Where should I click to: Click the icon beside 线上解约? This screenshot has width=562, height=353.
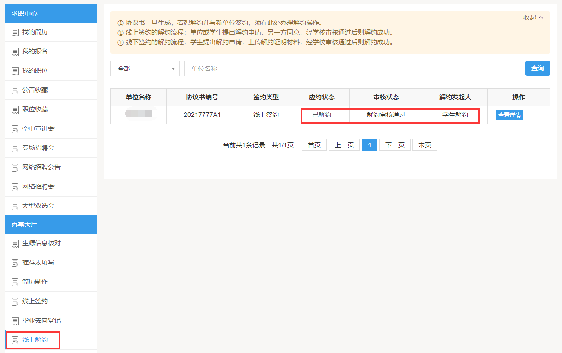click(x=15, y=340)
